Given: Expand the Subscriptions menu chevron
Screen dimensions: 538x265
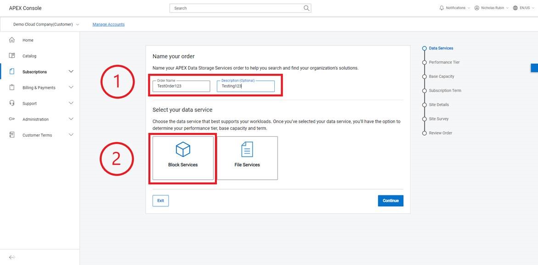Looking at the screenshot, I should pos(71,72).
